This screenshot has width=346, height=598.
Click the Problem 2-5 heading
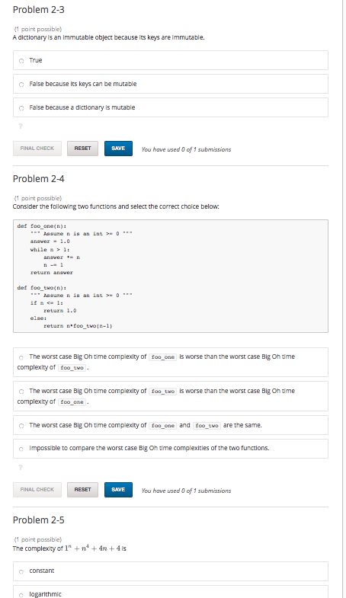tap(39, 520)
